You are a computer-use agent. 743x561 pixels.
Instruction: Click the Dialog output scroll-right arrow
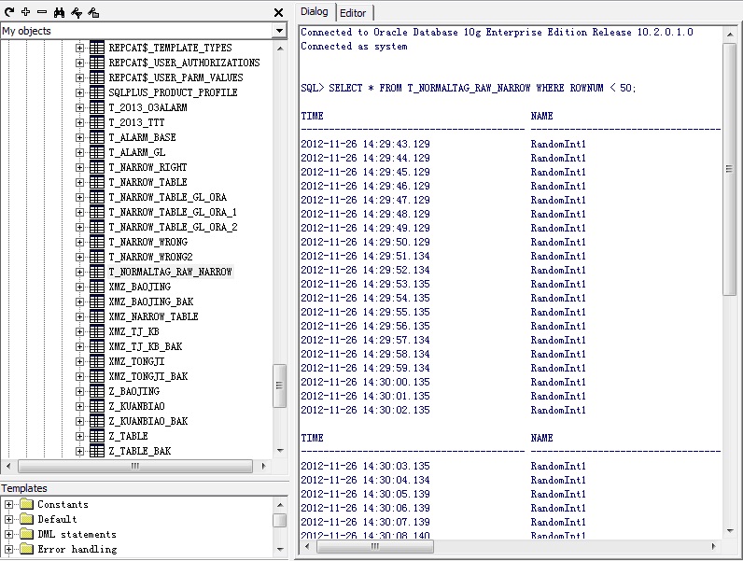[714, 546]
